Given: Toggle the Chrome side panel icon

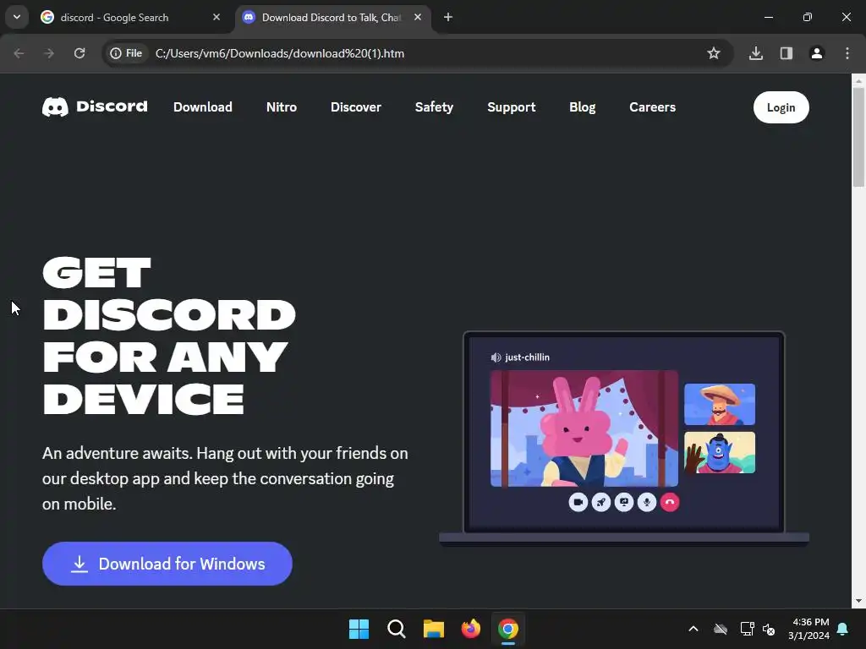Looking at the screenshot, I should pyautogui.click(x=786, y=53).
